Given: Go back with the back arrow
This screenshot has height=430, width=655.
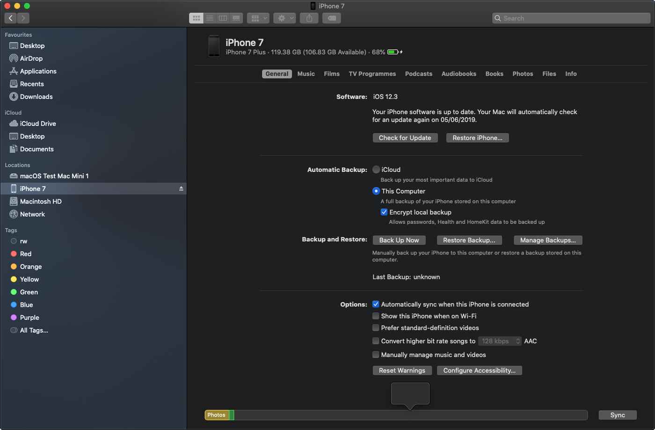Looking at the screenshot, I should pyautogui.click(x=11, y=18).
